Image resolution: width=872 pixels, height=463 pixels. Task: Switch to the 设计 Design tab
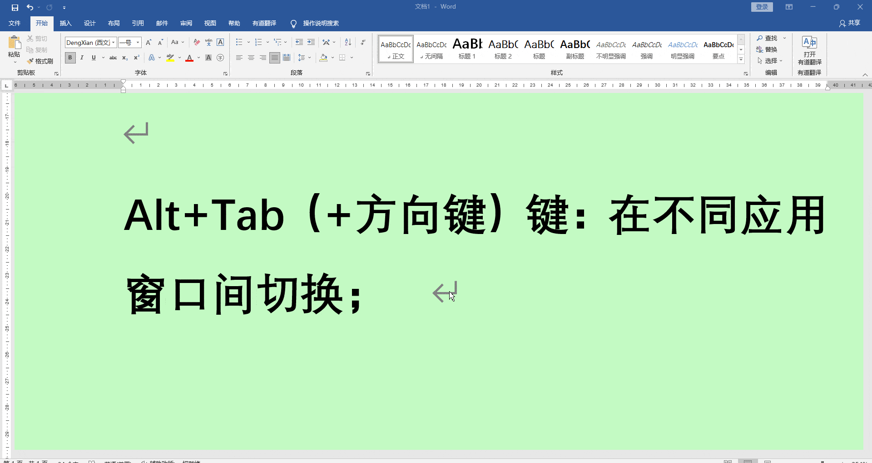(90, 23)
